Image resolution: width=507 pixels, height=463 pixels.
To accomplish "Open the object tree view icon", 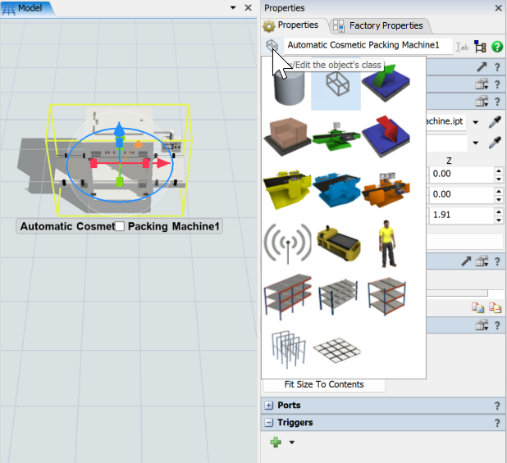I will (481, 47).
